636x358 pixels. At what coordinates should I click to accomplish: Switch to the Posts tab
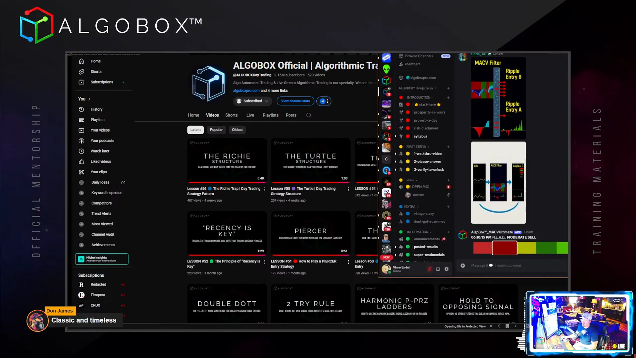point(291,115)
